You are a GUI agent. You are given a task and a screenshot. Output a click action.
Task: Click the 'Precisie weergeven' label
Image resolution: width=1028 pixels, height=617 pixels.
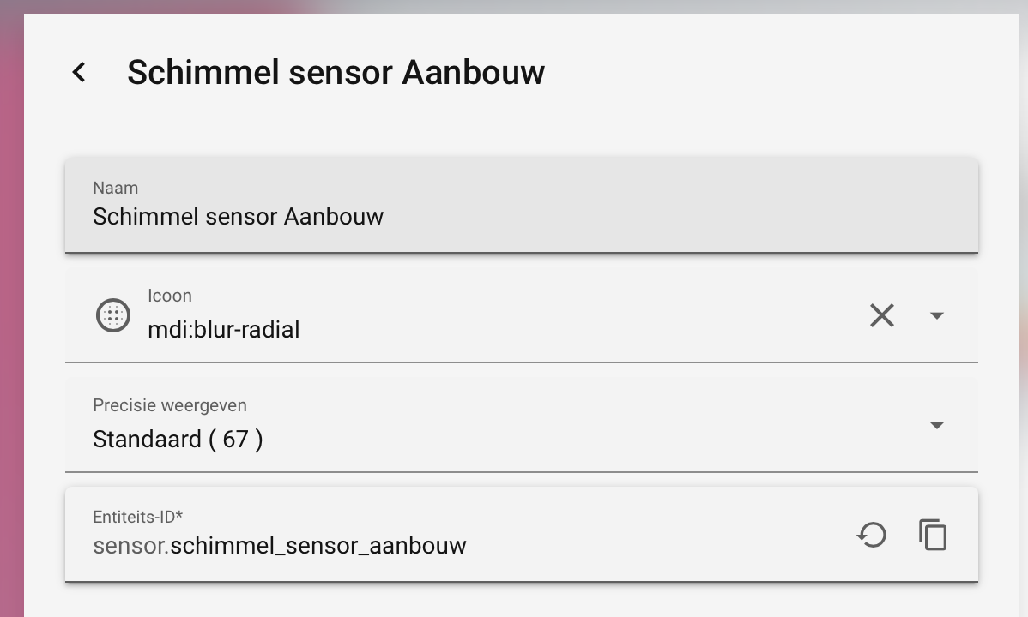pos(169,405)
